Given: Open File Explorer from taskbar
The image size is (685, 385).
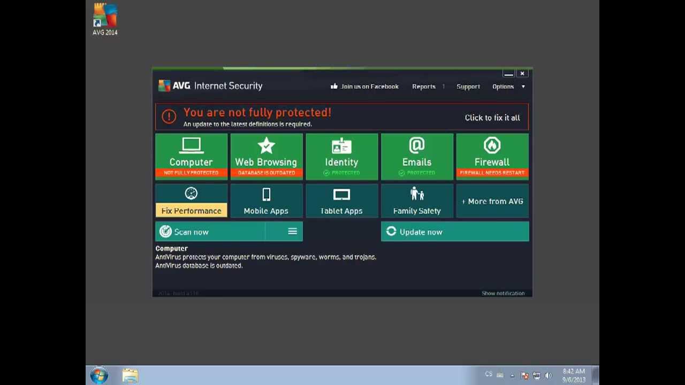Looking at the screenshot, I should (130, 376).
